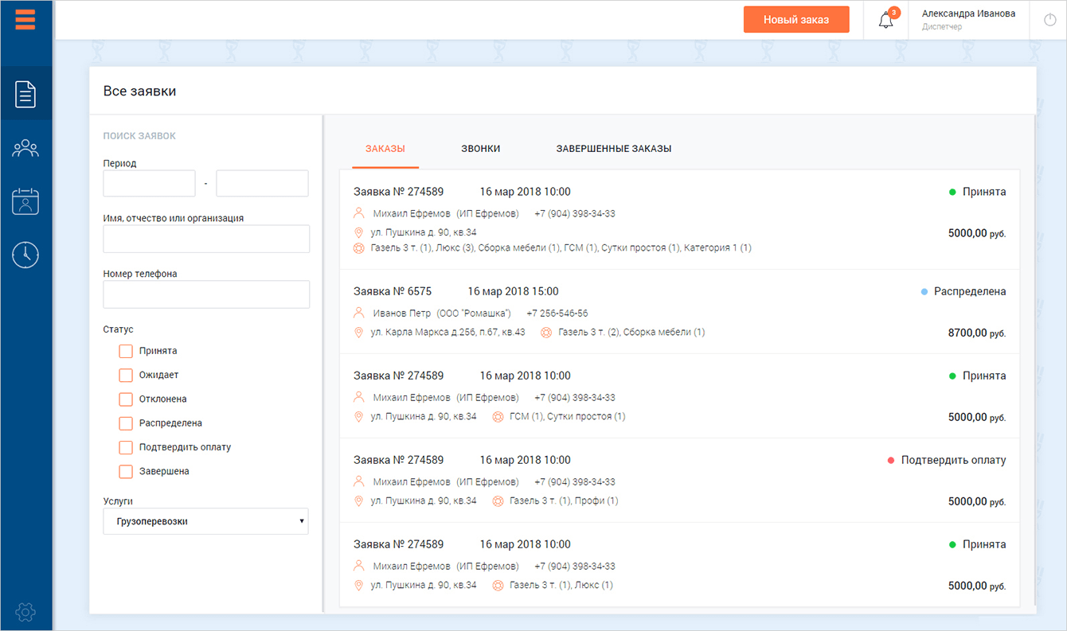This screenshot has width=1067, height=631.
Task: Focus the Номер телефона input field
Action: pyautogui.click(x=206, y=294)
